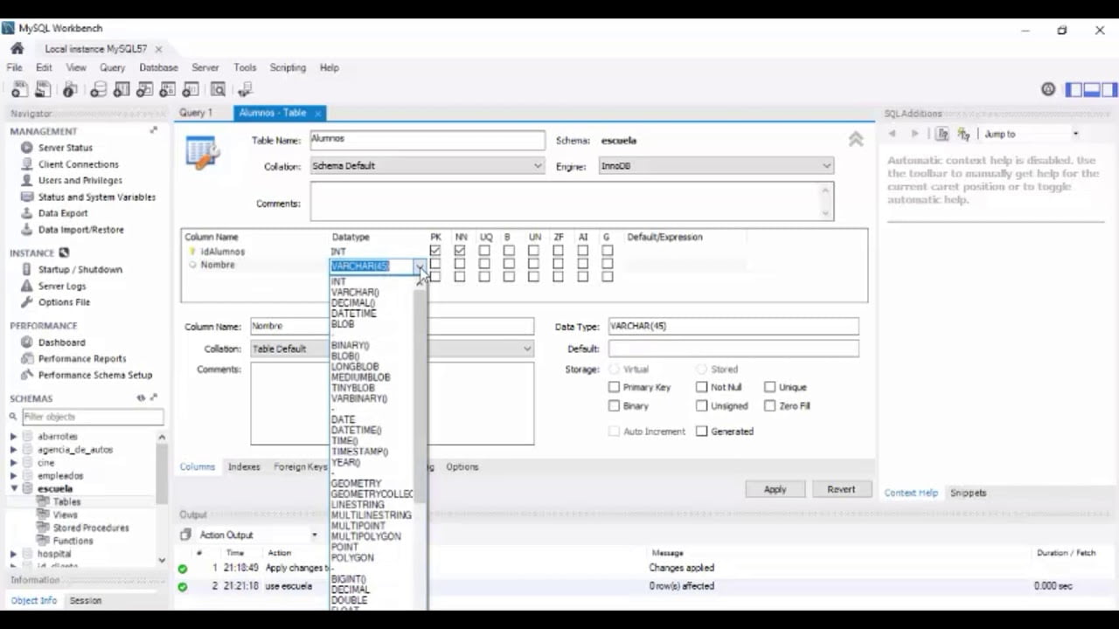This screenshot has height=629, width=1119.
Task: Open the Database menu
Action: (x=158, y=67)
